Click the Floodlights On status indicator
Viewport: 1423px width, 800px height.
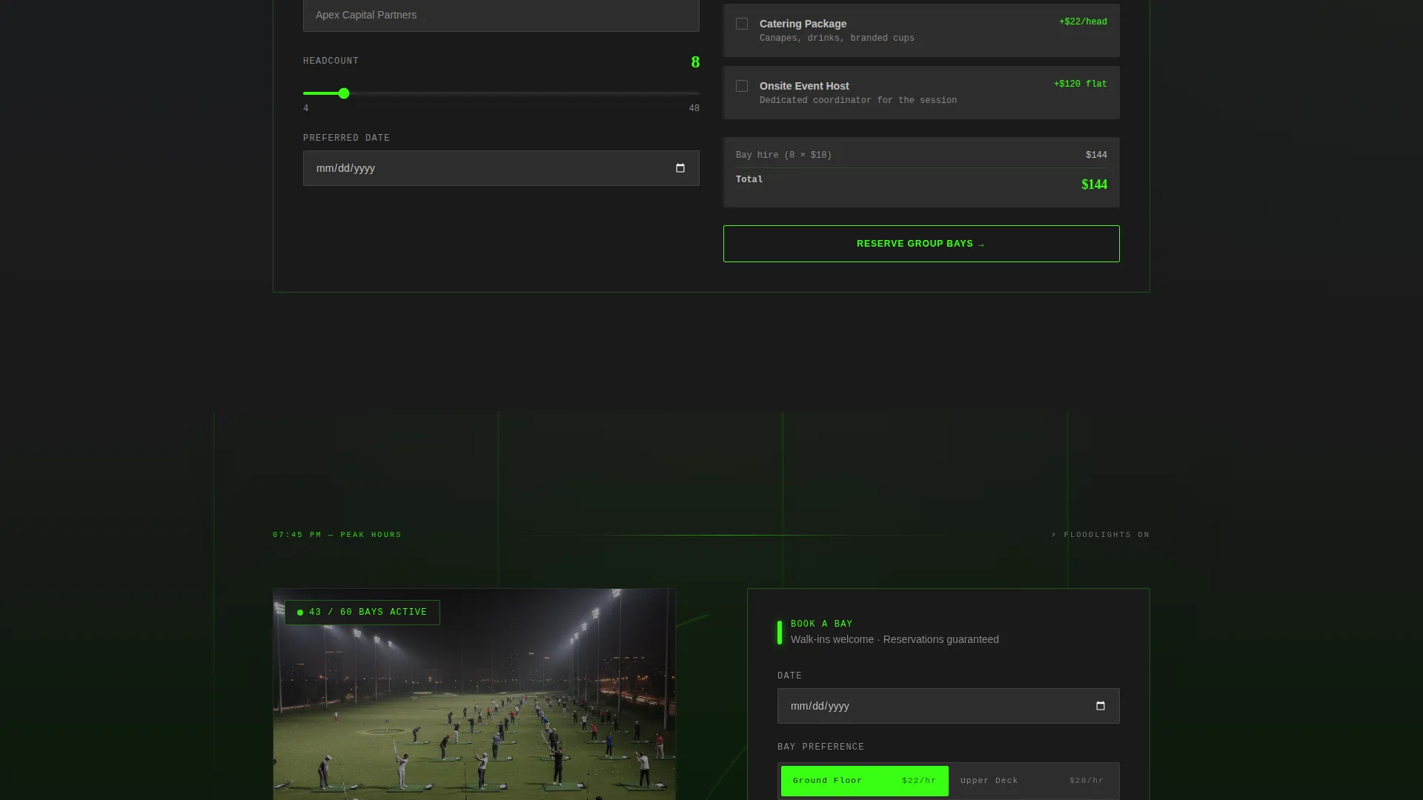tap(1100, 535)
